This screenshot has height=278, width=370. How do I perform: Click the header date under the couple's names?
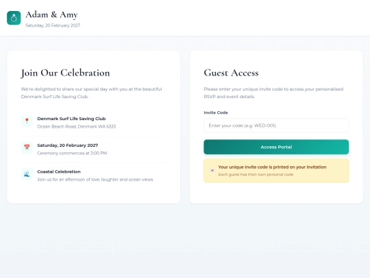tap(53, 25)
